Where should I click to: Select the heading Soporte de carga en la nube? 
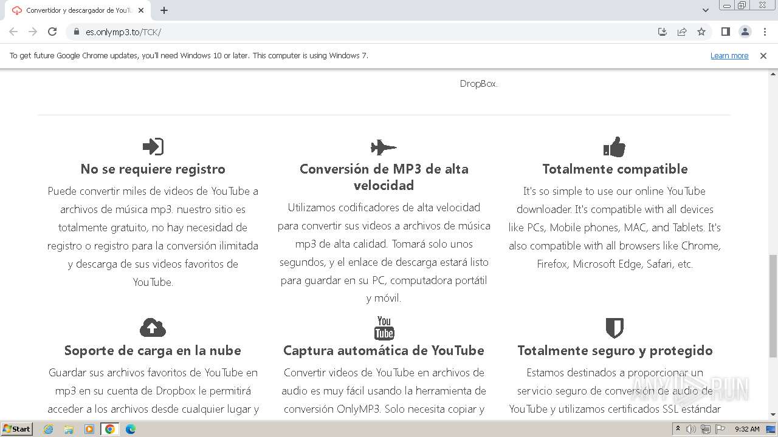[153, 350]
